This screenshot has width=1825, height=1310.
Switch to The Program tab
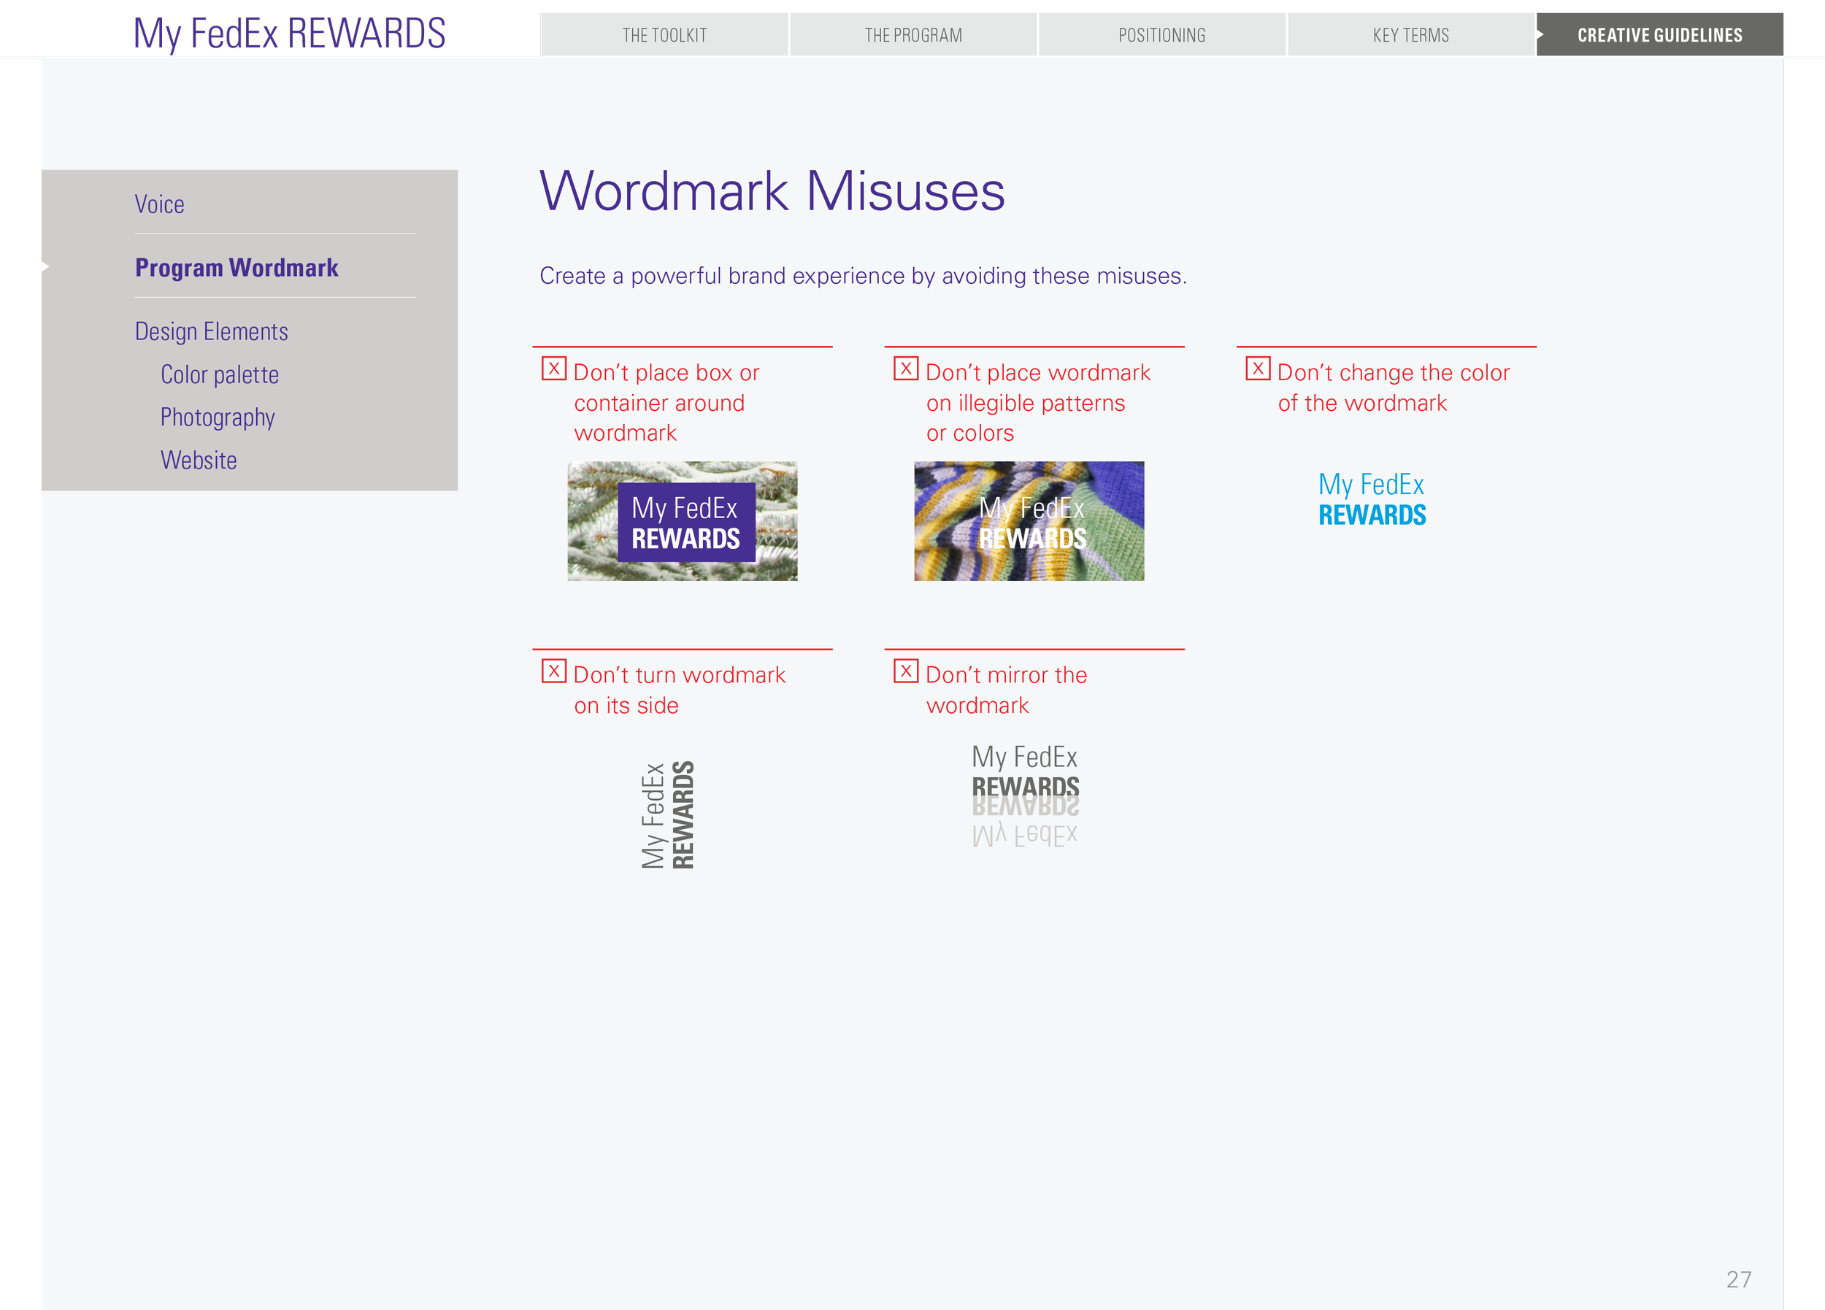(912, 36)
